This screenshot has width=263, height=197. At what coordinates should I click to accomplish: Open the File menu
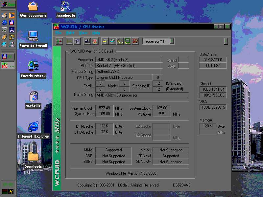59,33
